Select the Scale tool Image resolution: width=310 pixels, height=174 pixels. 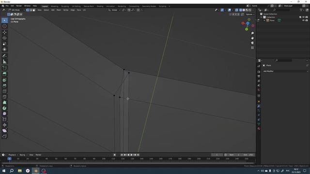click(x=4, y=44)
